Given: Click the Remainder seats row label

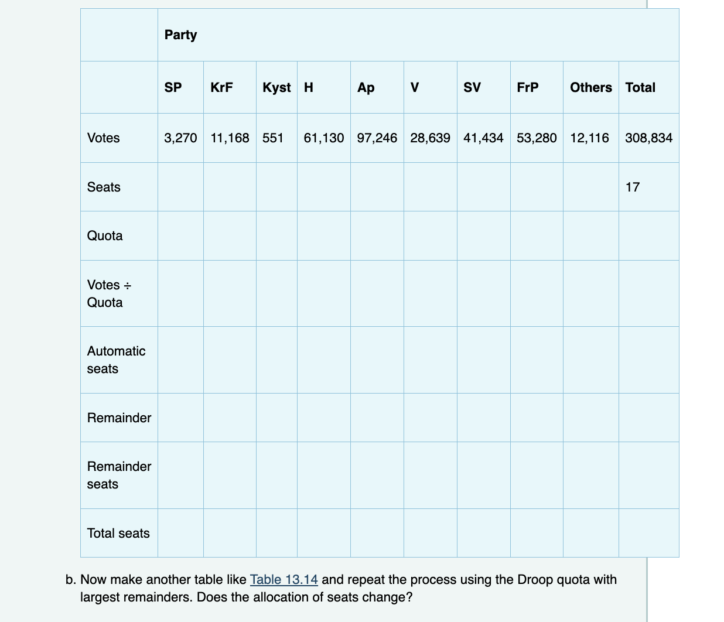Looking at the screenshot, I should point(119,475).
